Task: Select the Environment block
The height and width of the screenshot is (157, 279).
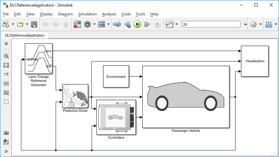Action: tap(116, 77)
